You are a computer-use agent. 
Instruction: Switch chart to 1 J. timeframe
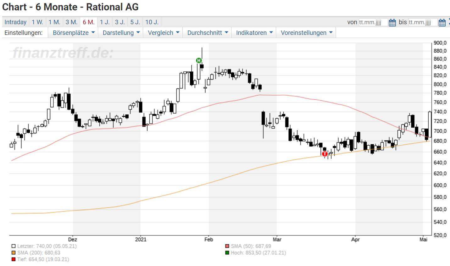coord(105,22)
